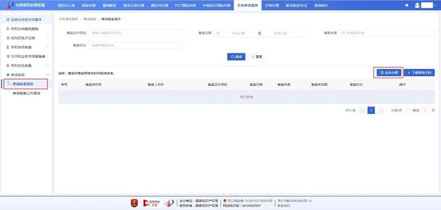Select 证明文件和文件副本 in sidebar

click(x=27, y=20)
